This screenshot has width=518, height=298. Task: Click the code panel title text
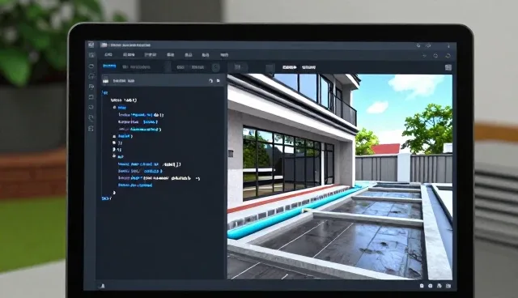pyautogui.click(x=124, y=81)
